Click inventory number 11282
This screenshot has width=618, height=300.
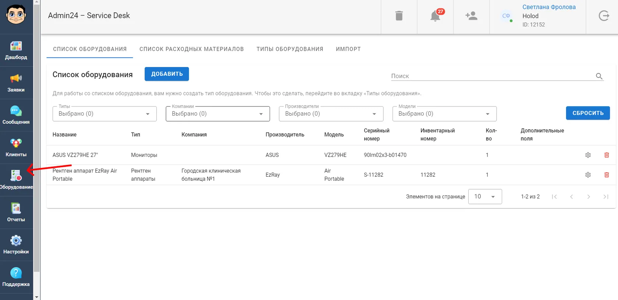428,175
